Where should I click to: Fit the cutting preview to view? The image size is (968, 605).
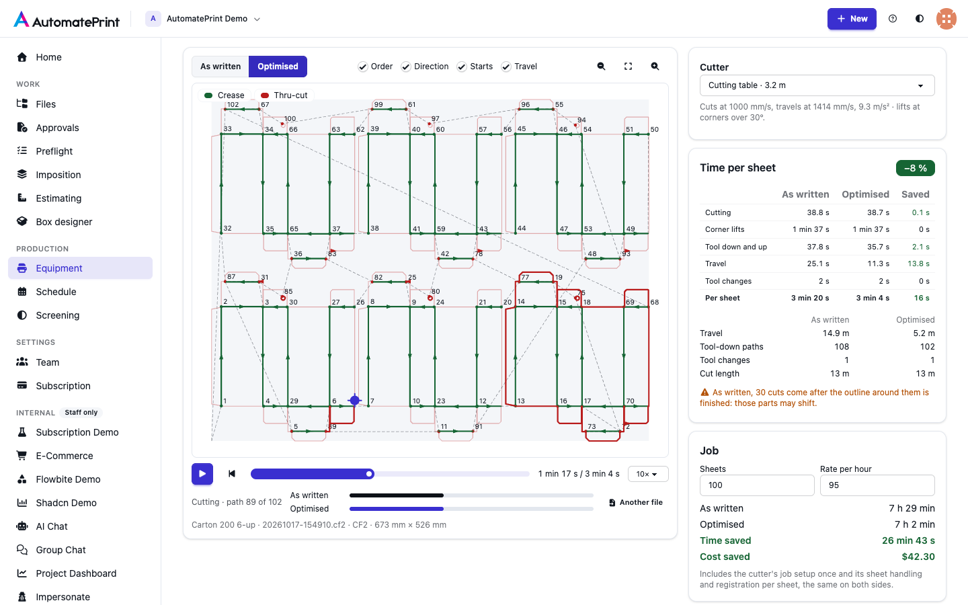click(x=628, y=67)
